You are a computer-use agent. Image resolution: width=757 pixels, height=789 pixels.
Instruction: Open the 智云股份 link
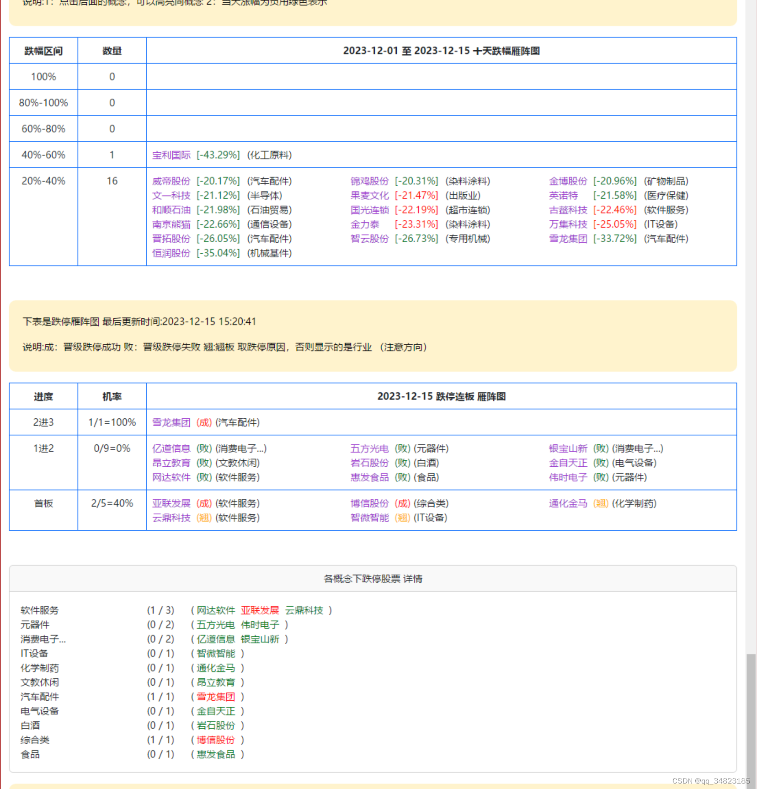coord(369,239)
